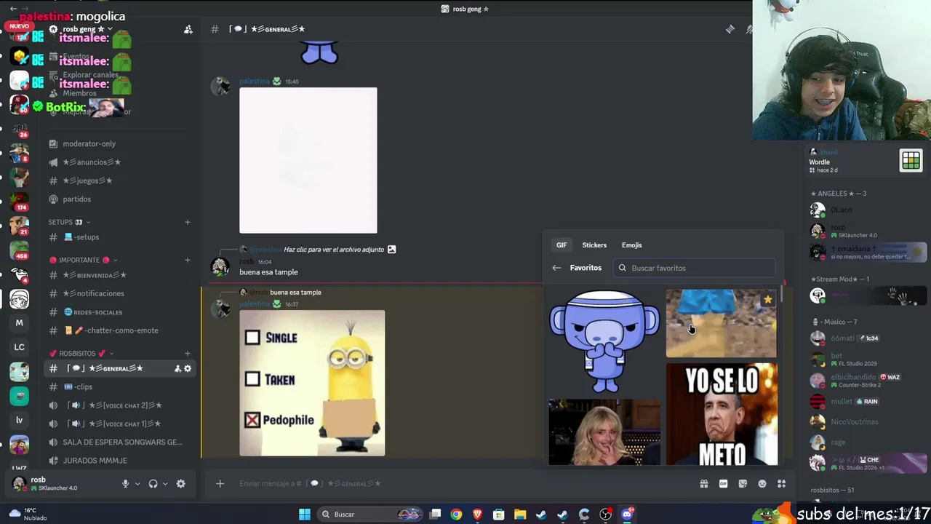Click the taskbar Buscar search box
Image resolution: width=931 pixels, height=524 pixels.
point(369,515)
